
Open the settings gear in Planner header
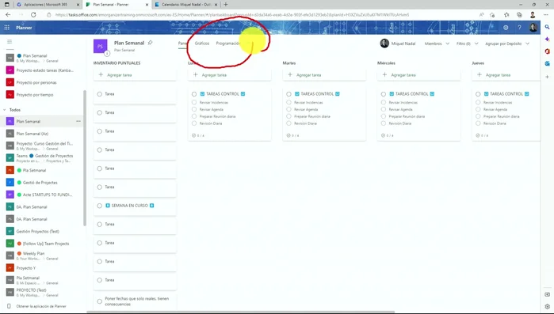(x=506, y=28)
